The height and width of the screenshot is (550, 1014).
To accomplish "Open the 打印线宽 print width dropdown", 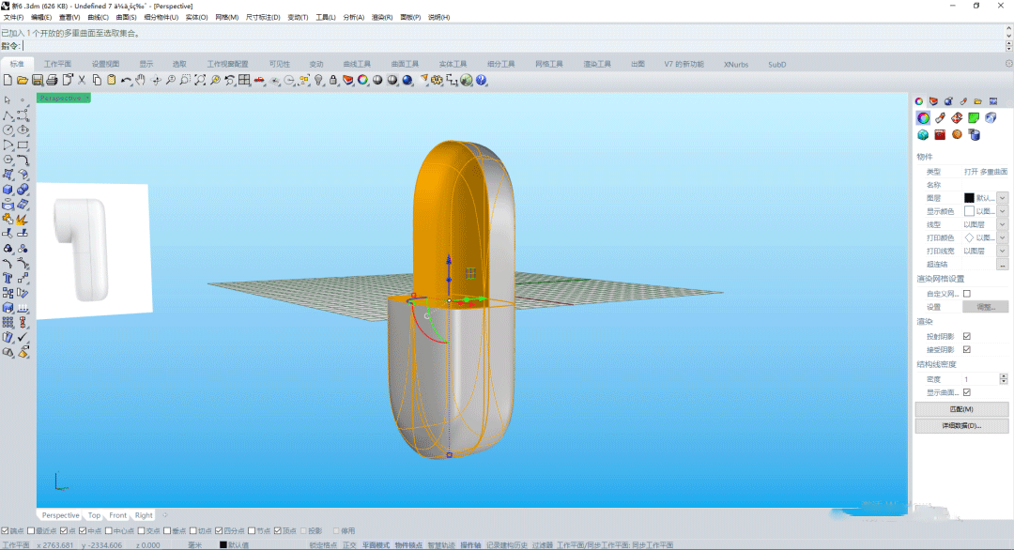I will 1002,251.
